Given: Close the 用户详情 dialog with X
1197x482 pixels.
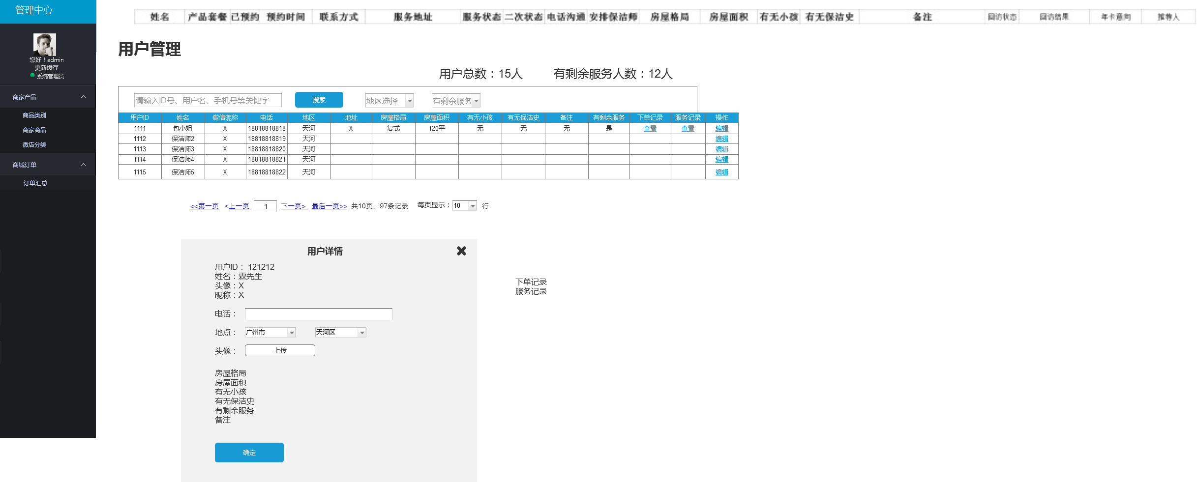Looking at the screenshot, I should tap(461, 251).
